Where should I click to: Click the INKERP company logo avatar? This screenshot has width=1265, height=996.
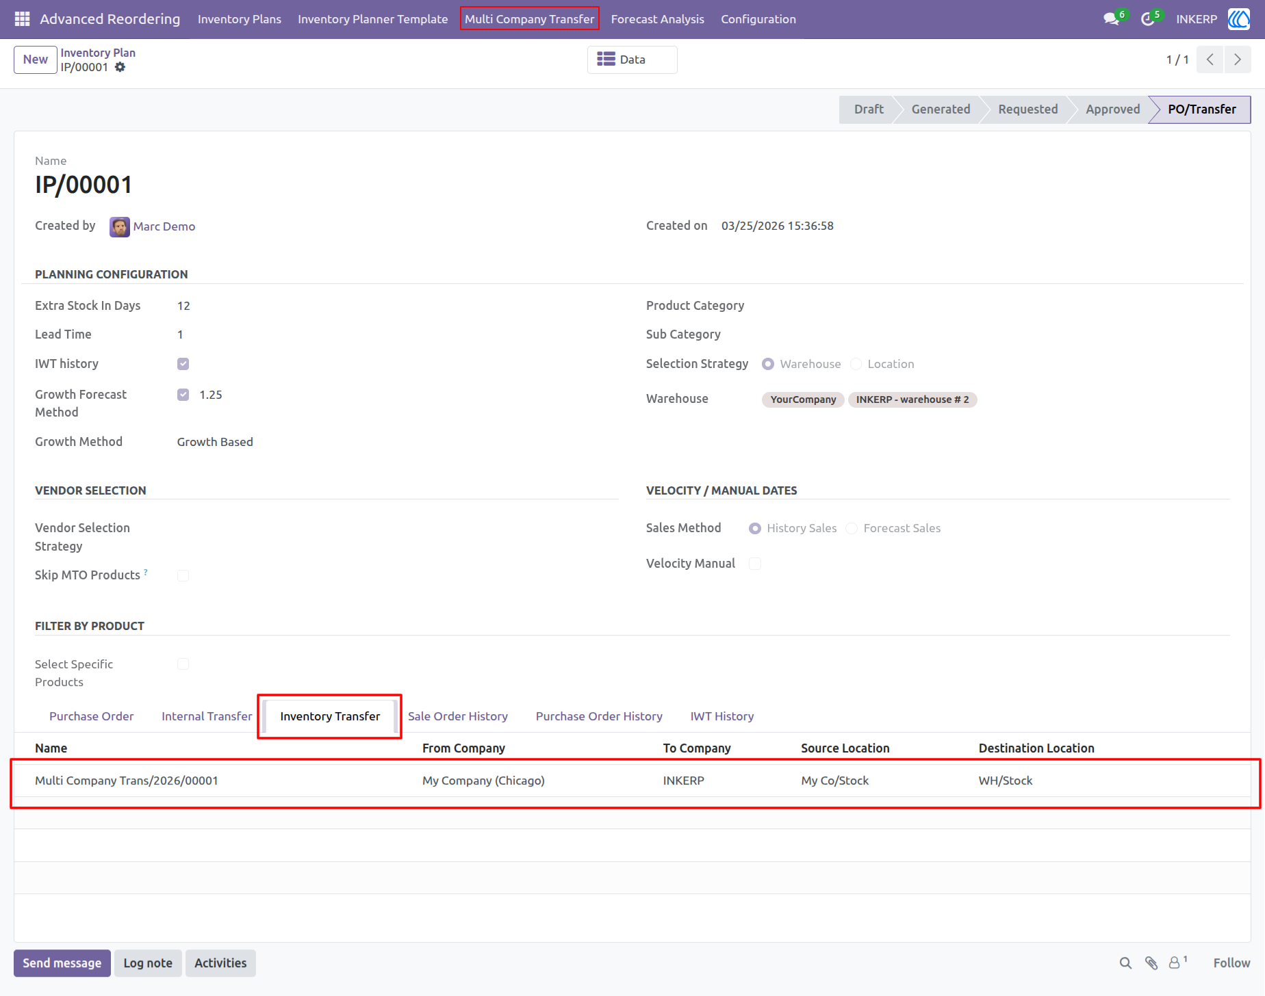(1238, 19)
